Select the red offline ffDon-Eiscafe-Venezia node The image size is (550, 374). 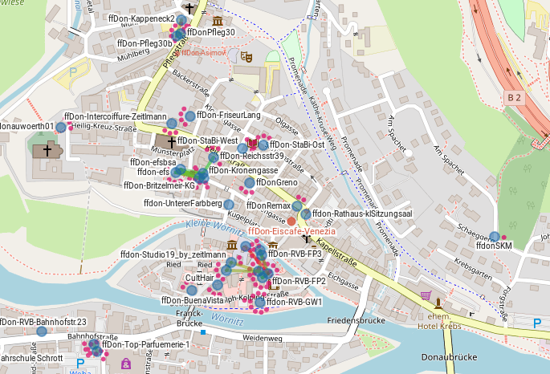point(291,222)
